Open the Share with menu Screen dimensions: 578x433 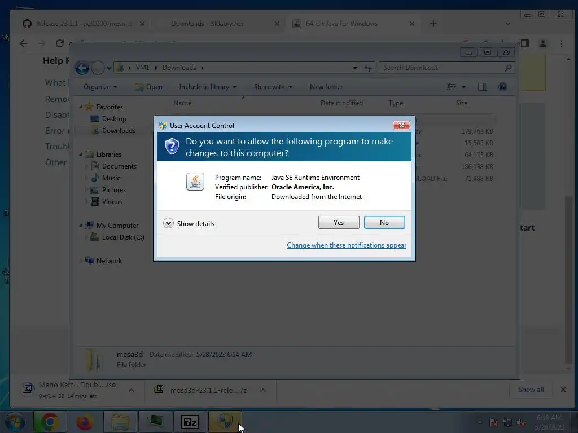(273, 87)
